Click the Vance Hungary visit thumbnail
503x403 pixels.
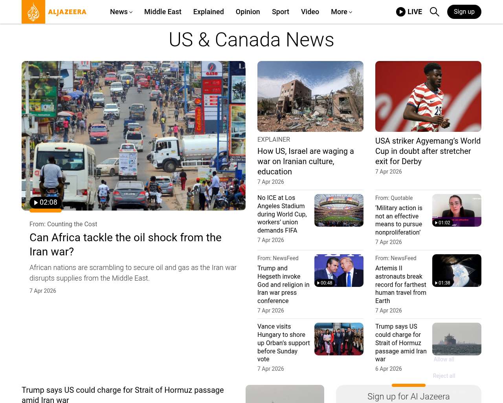click(339, 339)
